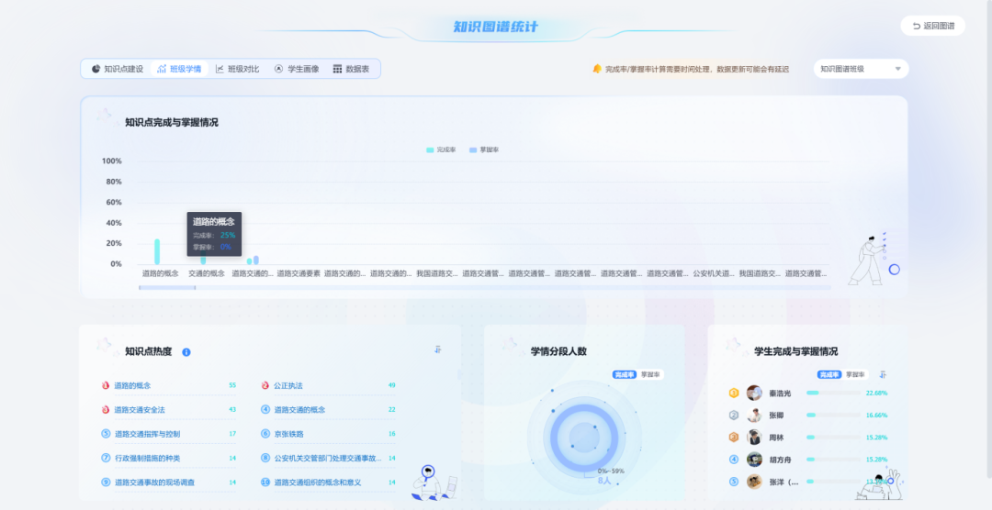Screen dimensions: 992x510
Task: Open the 知识图谱班级 dropdown
Action: [x=861, y=69]
